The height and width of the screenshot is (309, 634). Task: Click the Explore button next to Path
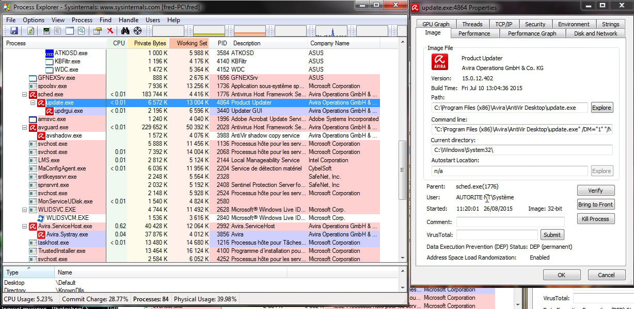(601, 108)
